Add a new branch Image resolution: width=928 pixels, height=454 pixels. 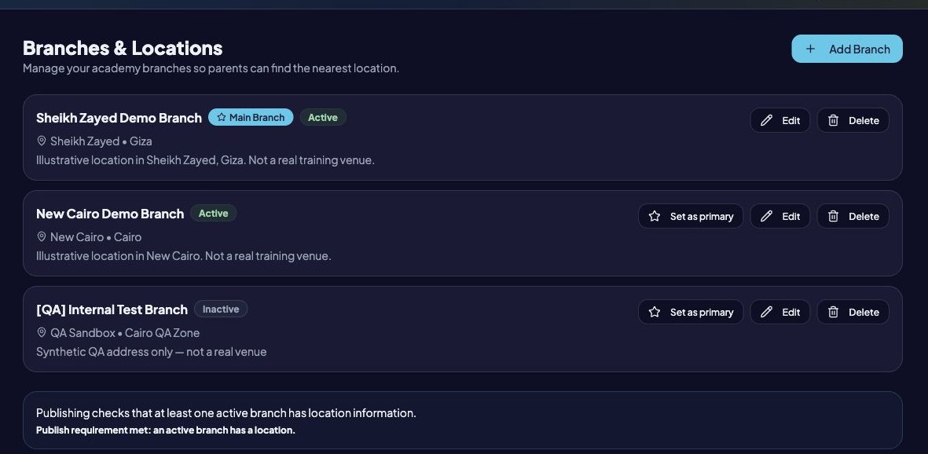847,49
